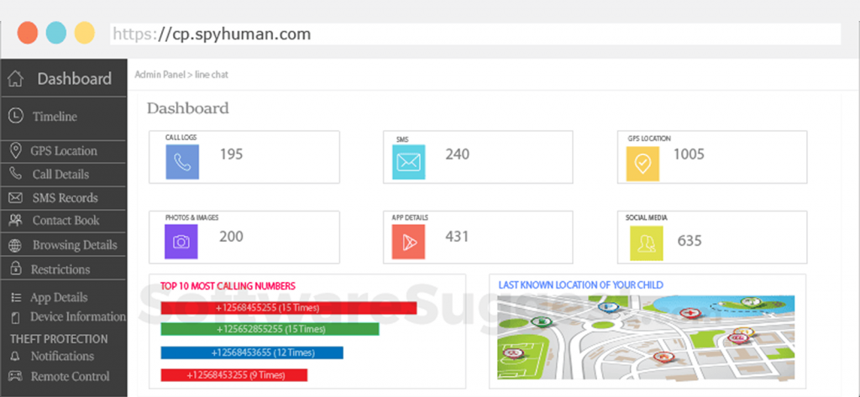Click the browser address bar URL
Viewport: 860px width, 397px height.
tap(212, 34)
